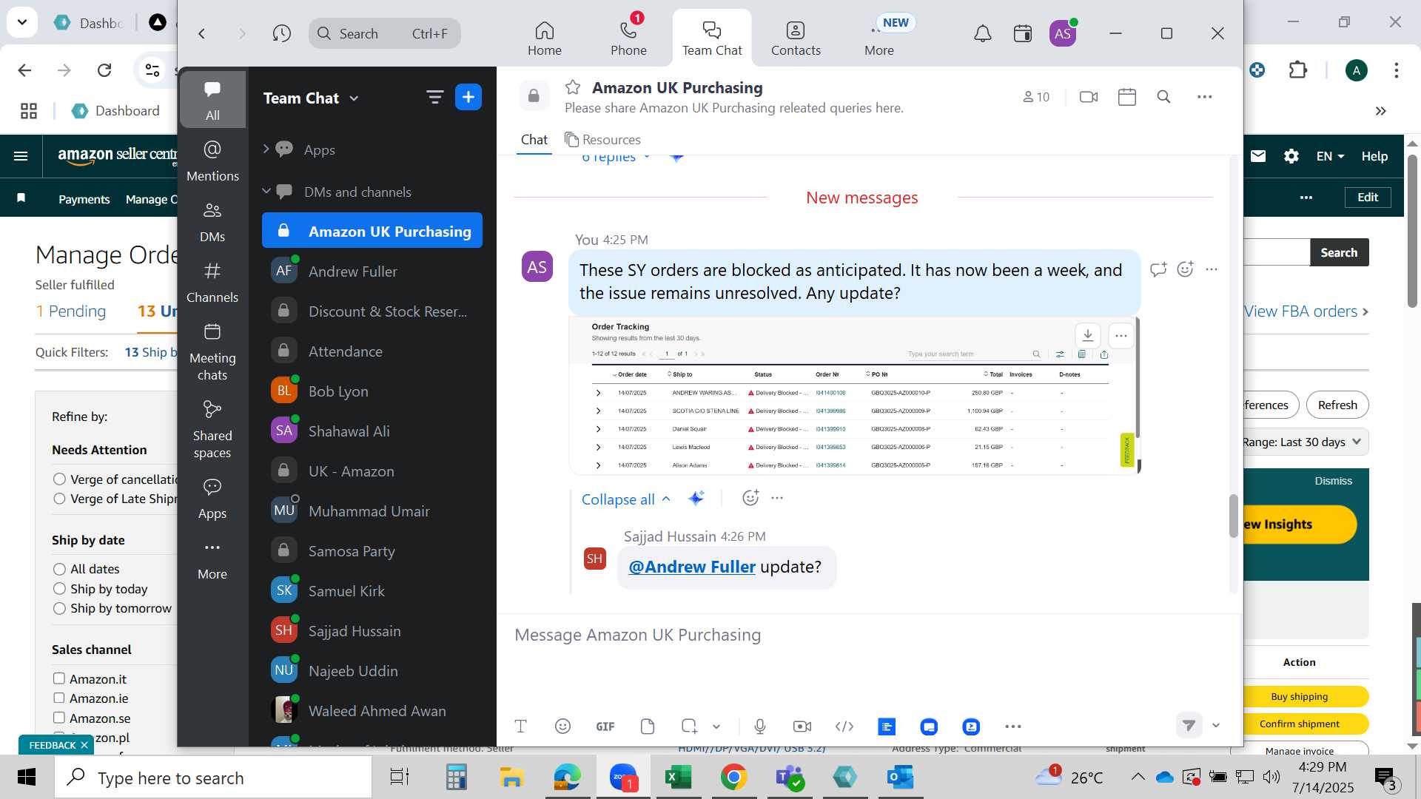Open Apps in the left sidebar
Viewport: 1421px width, 799px height.
(212, 499)
